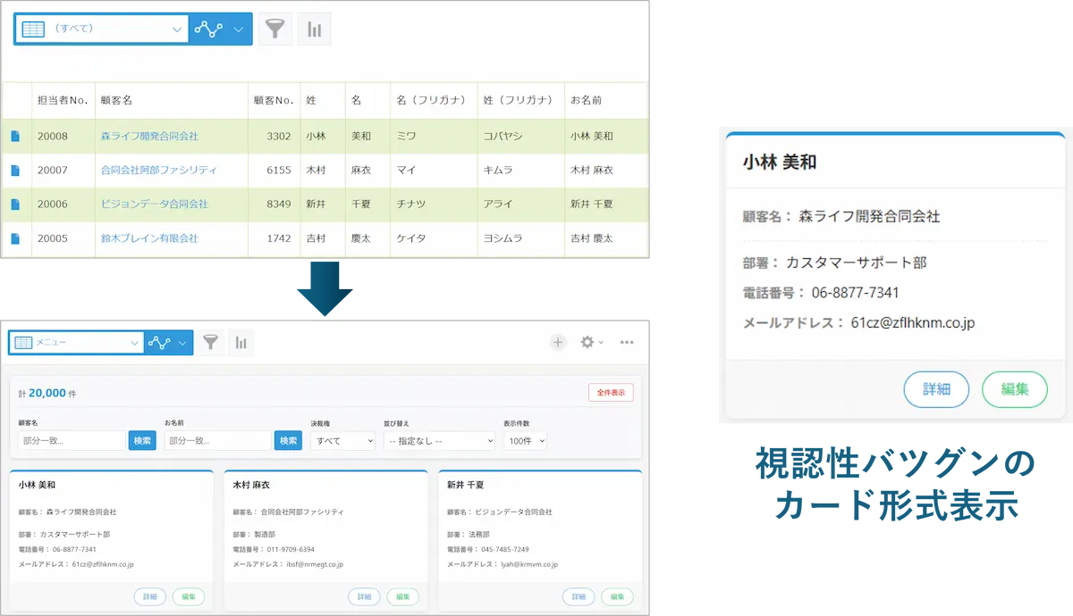Image resolution: width=1073 pixels, height=616 pixels.
Task: Add a new record with the plus icon
Action: pos(558,342)
